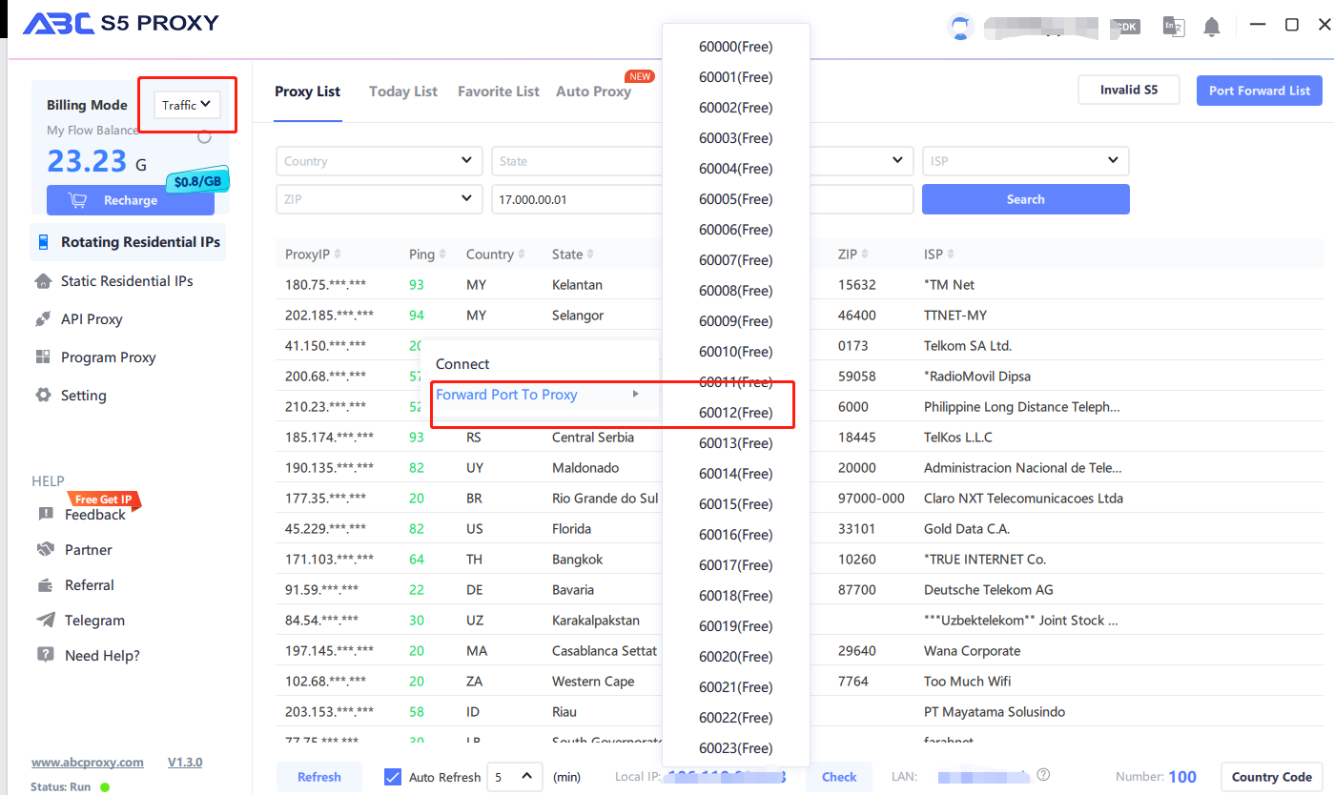This screenshot has width=1334, height=795.
Task: Expand the Forward Port To Proxy submenu arrow
Action: tap(636, 394)
